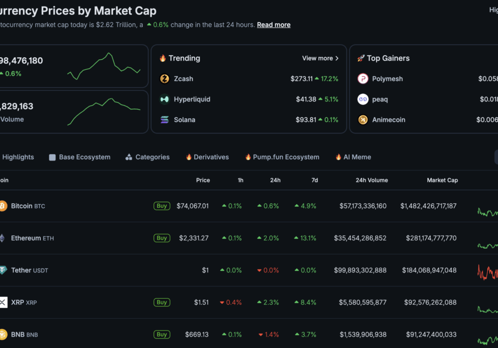This screenshot has width=498, height=348.
Task: Click the Animecoin icon
Action: tap(363, 120)
